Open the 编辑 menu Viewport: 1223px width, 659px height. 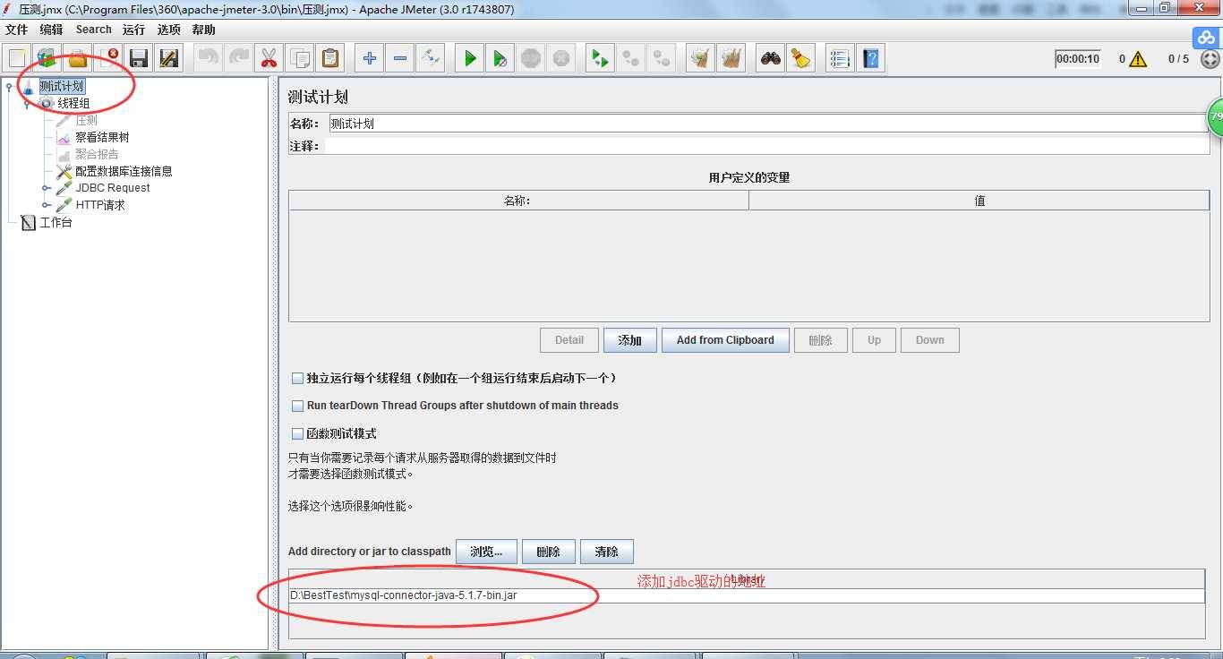coord(51,30)
